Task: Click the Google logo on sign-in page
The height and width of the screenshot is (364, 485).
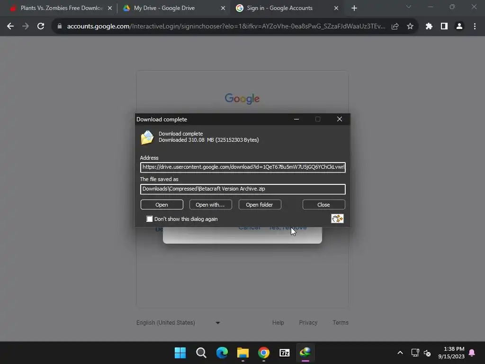Action: [242, 99]
